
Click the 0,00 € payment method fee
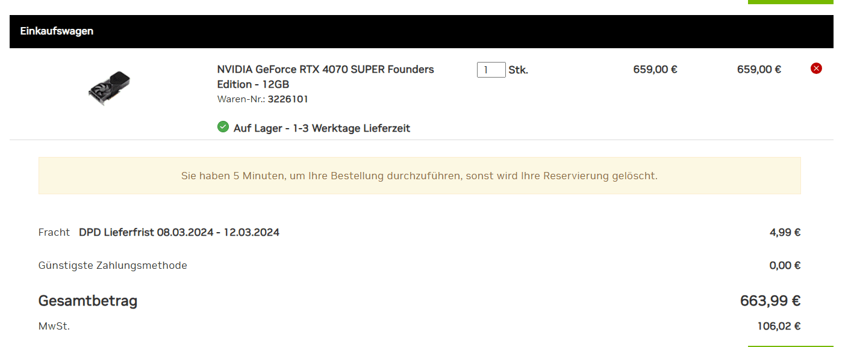[785, 265]
